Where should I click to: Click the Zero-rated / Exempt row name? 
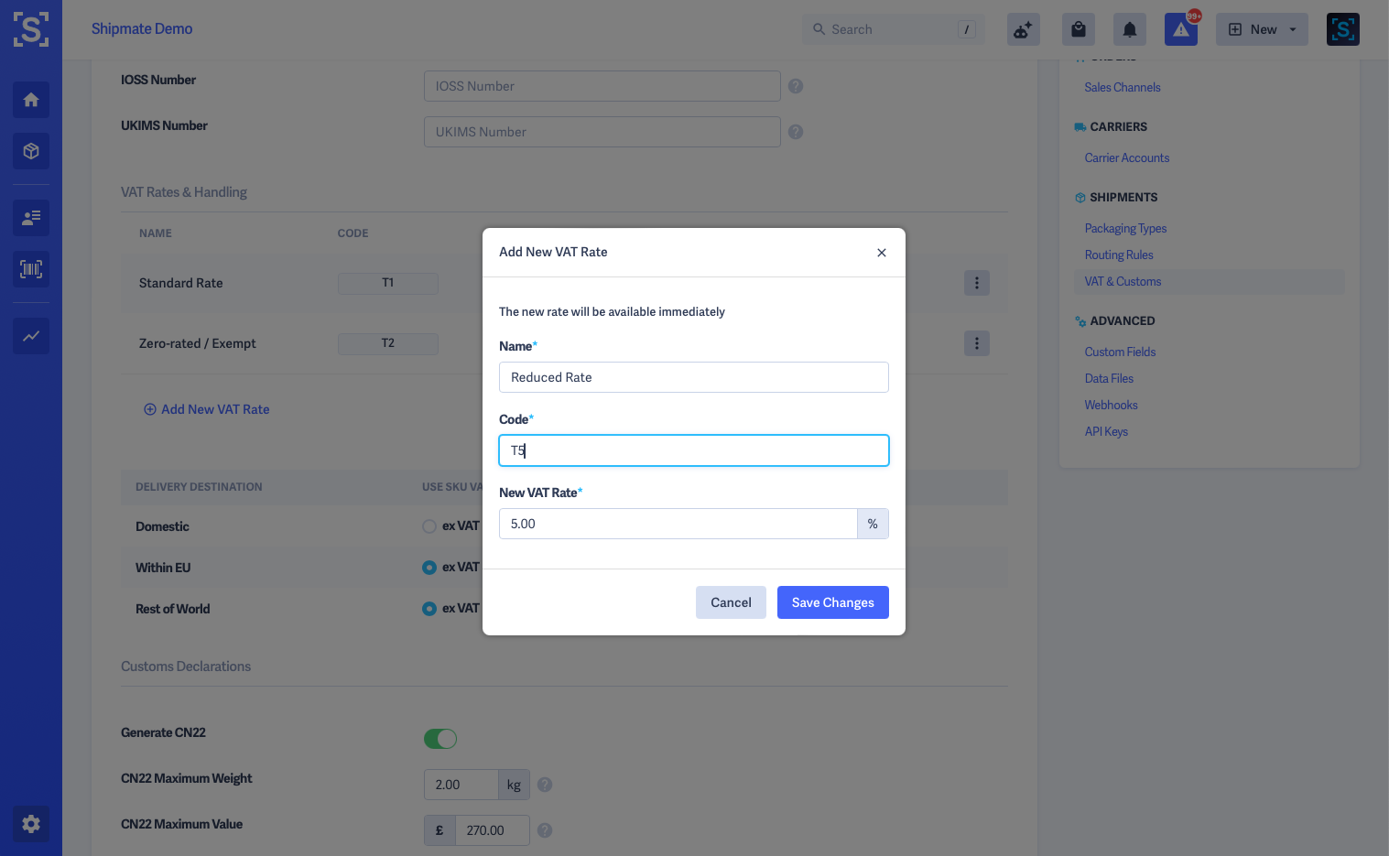198,343
